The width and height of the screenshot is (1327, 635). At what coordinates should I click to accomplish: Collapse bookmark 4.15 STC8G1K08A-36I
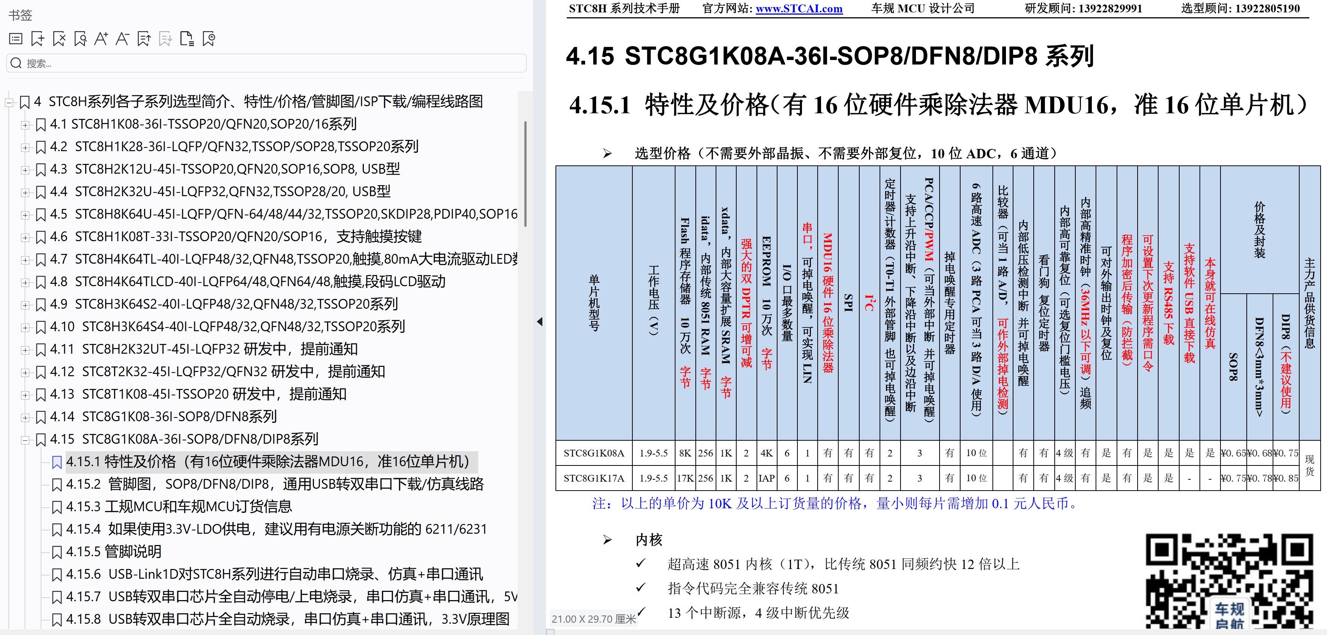click(x=25, y=440)
